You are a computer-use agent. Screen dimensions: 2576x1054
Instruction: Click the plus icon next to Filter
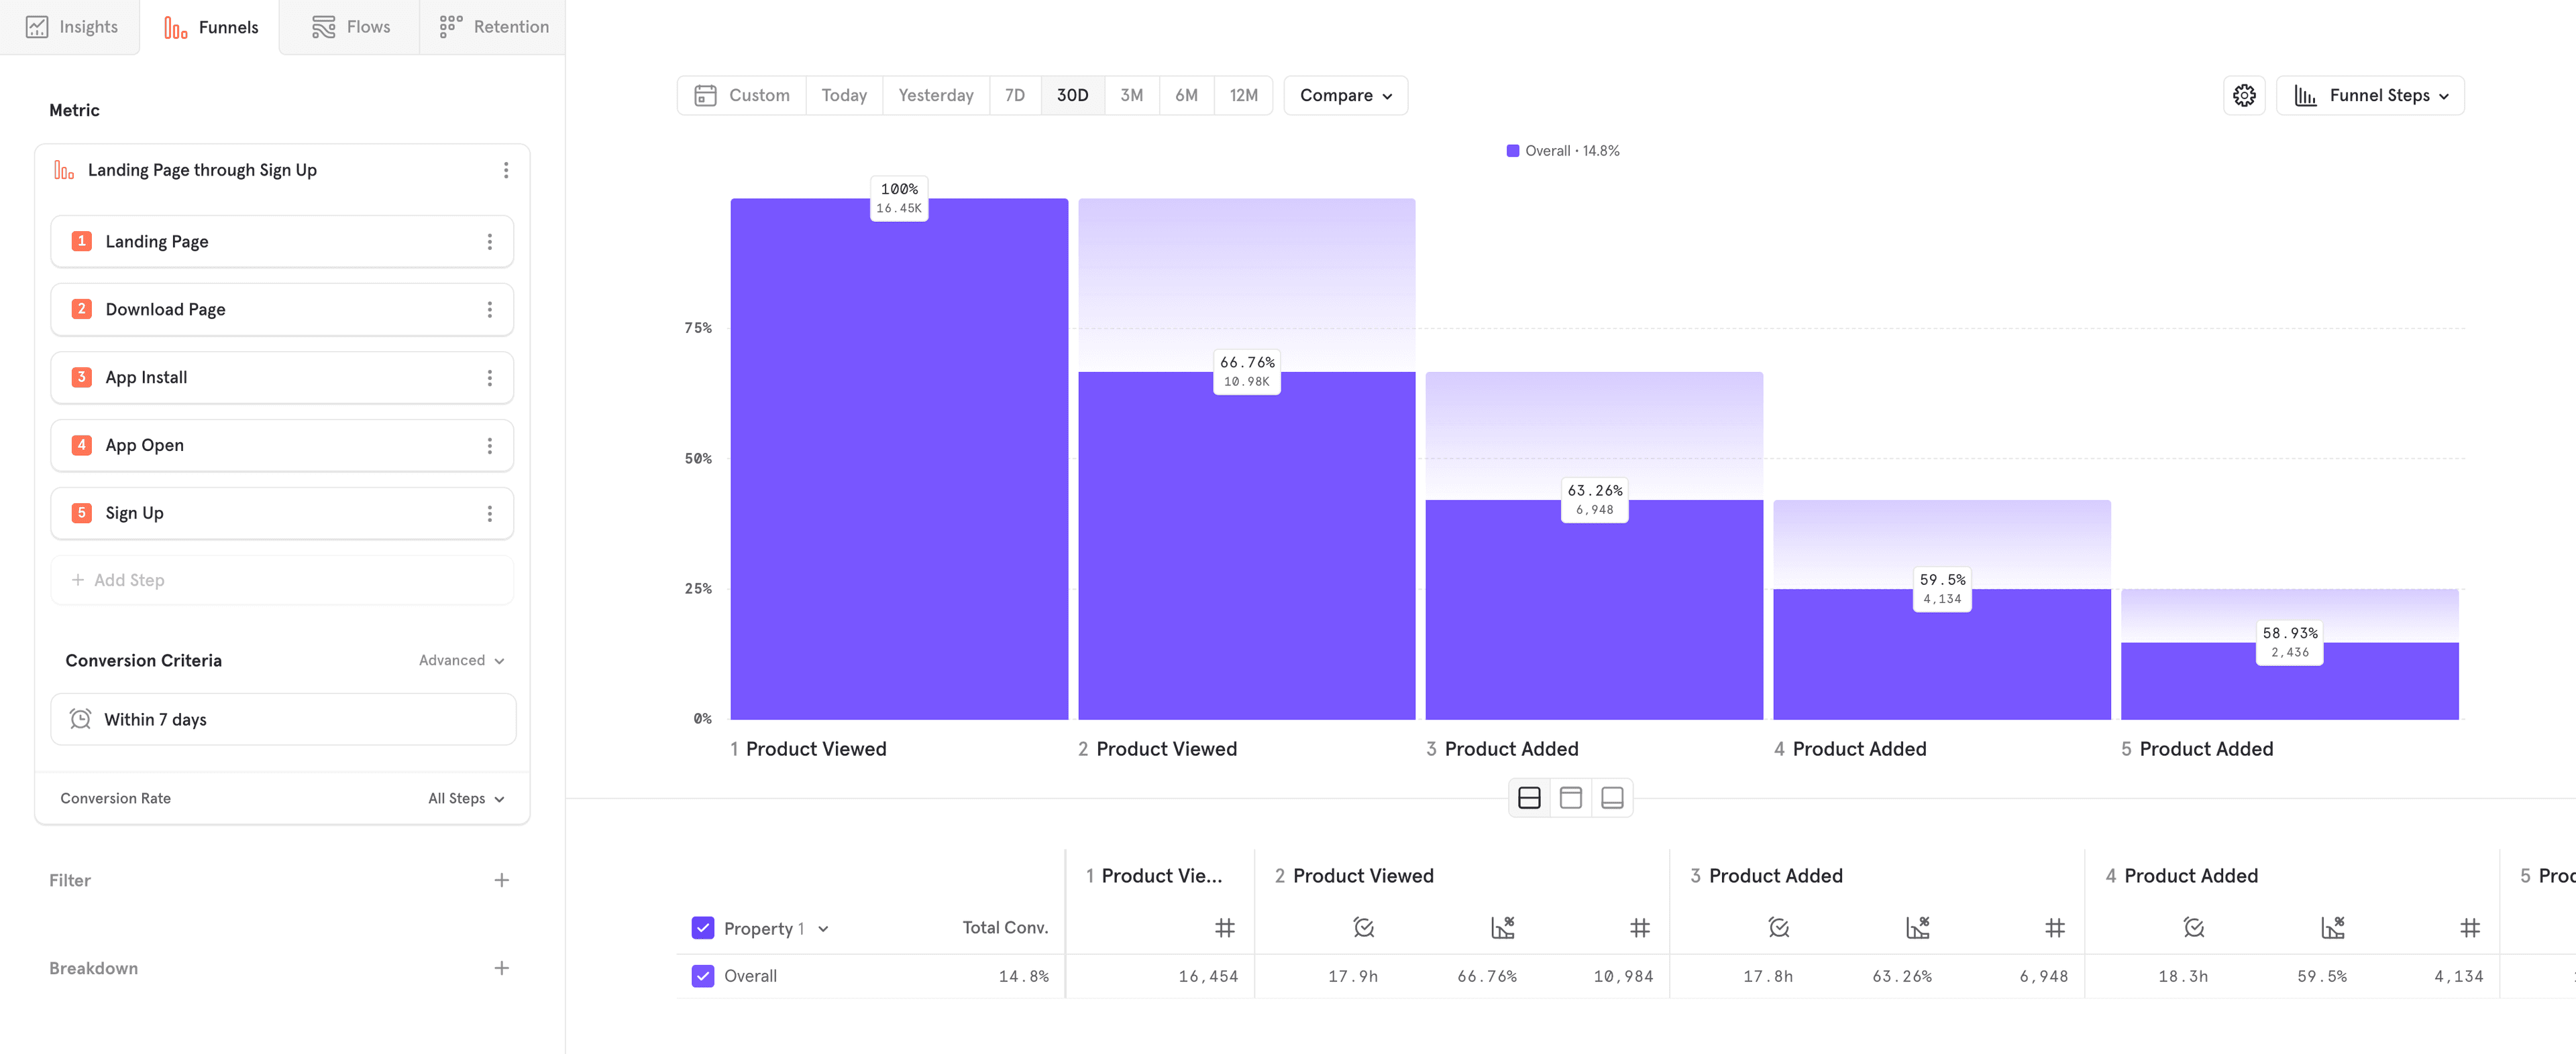(501, 880)
